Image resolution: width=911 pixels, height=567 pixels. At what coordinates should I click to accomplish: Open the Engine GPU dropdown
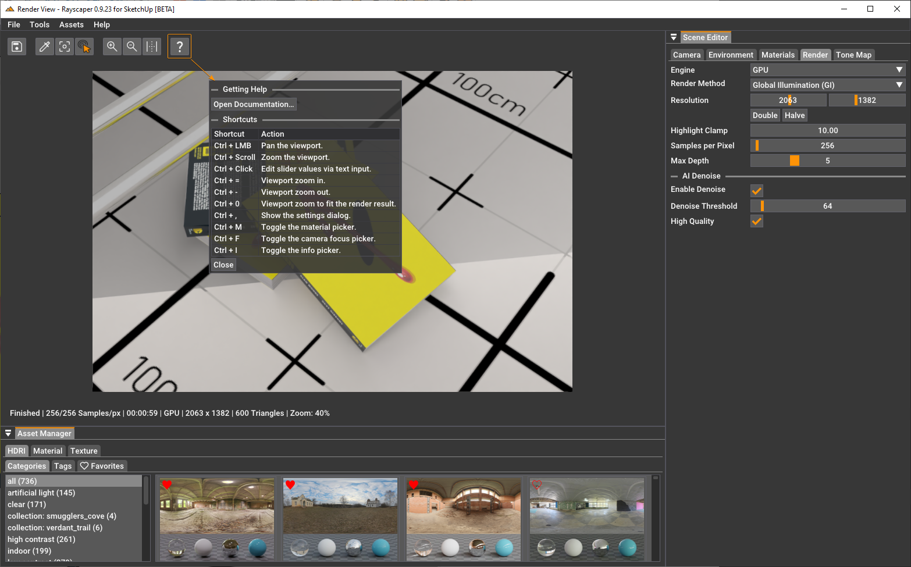[828, 70]
